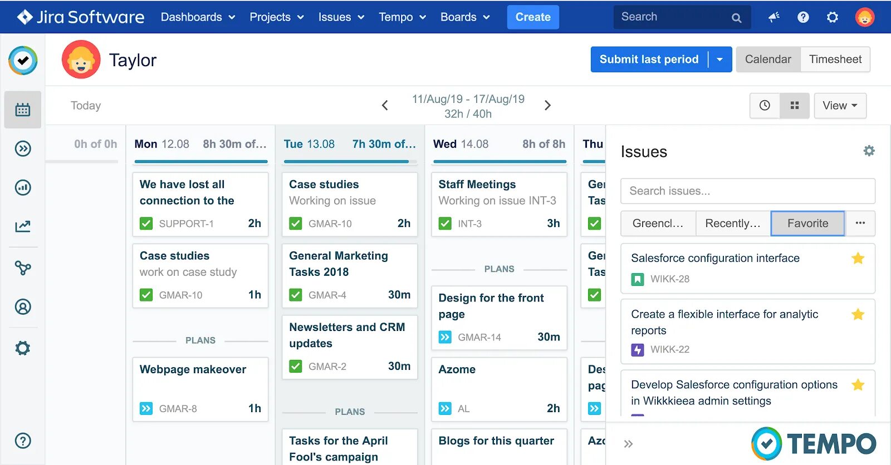The width and height of the screenshot is (891, 465).
Task: Open the Teams nodes icon in sidebar
Action: coord(23,268)
